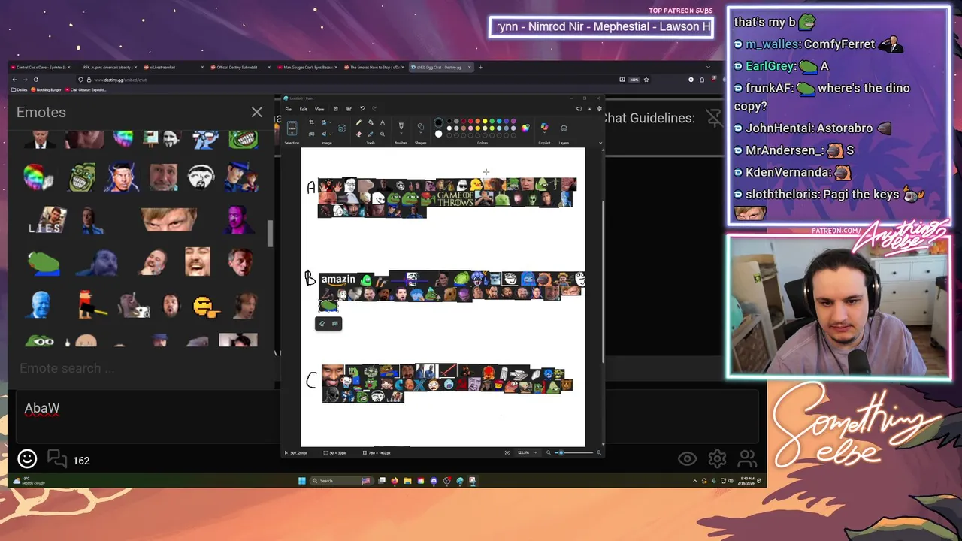This screenshot has height=541, width=962.
Task: Click the zoom out magnifier in Paint
Action: coord(549,452)
